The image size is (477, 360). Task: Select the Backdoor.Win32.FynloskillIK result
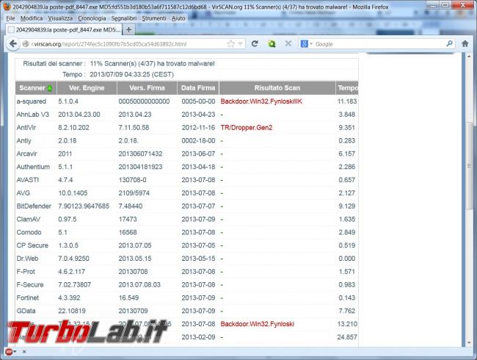261,101
